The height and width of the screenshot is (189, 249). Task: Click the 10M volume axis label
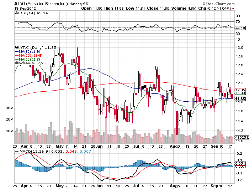10,131
